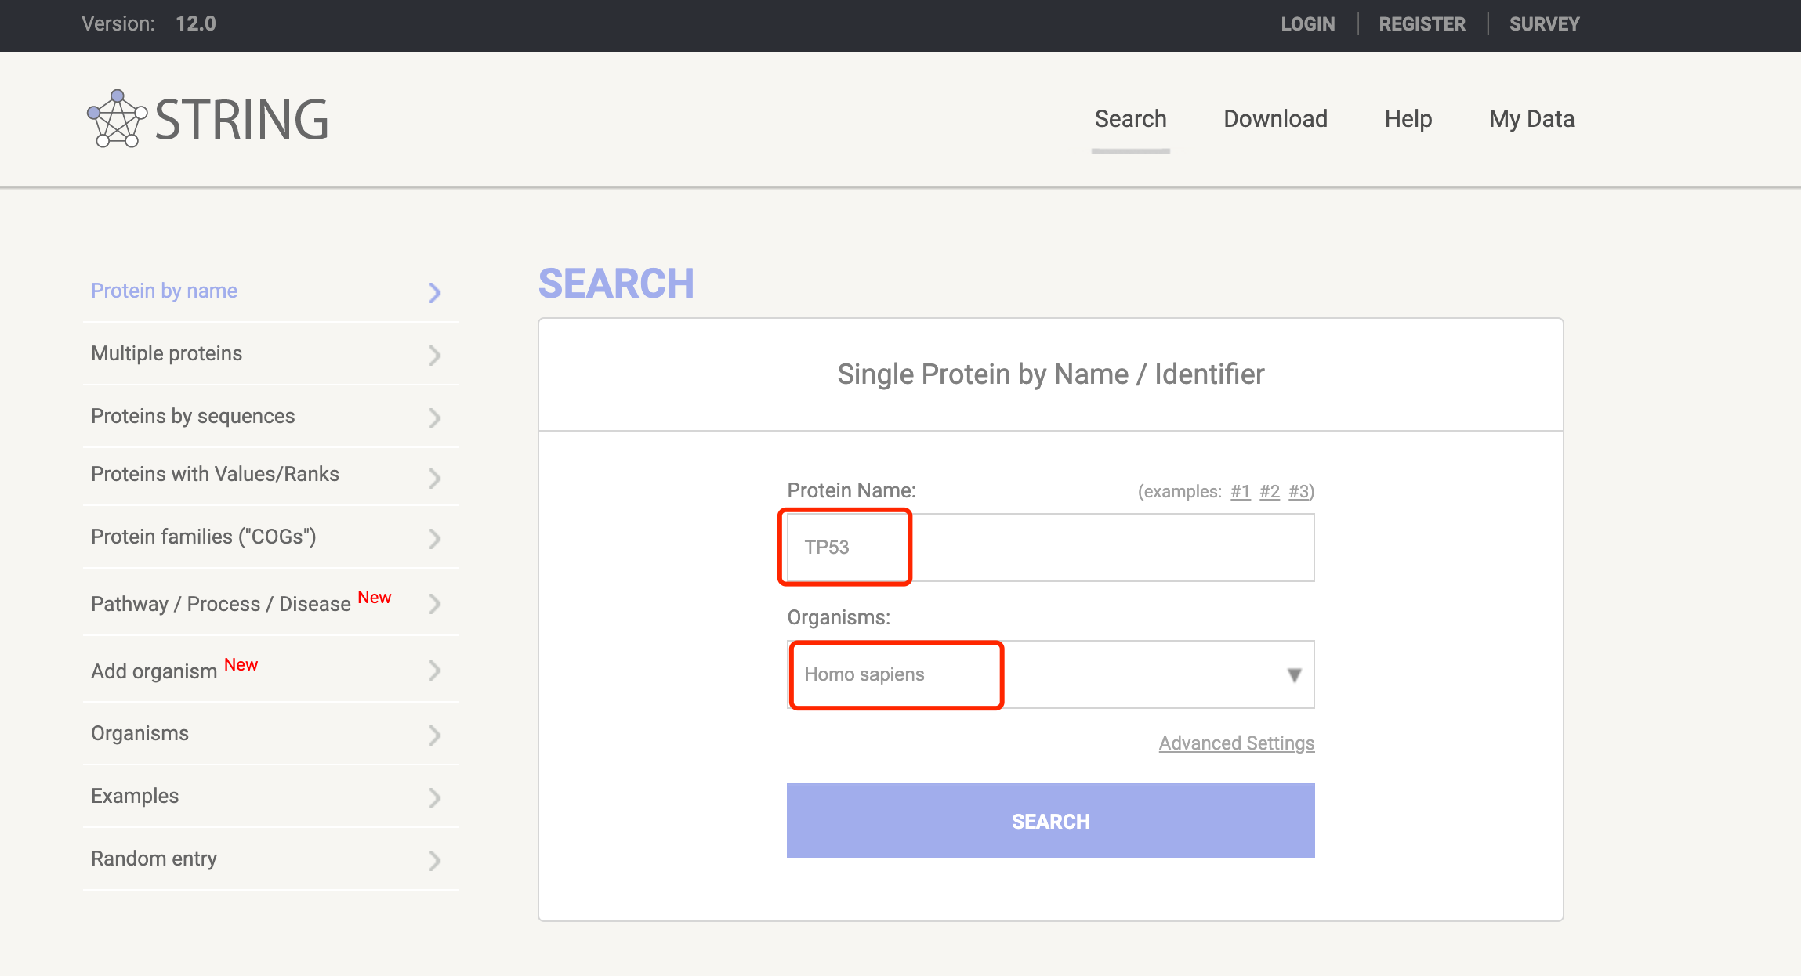Click Single Protein by Name / Identifier title
The height and width of the screenshot is (976, 1801).
tap(1050, 374)
